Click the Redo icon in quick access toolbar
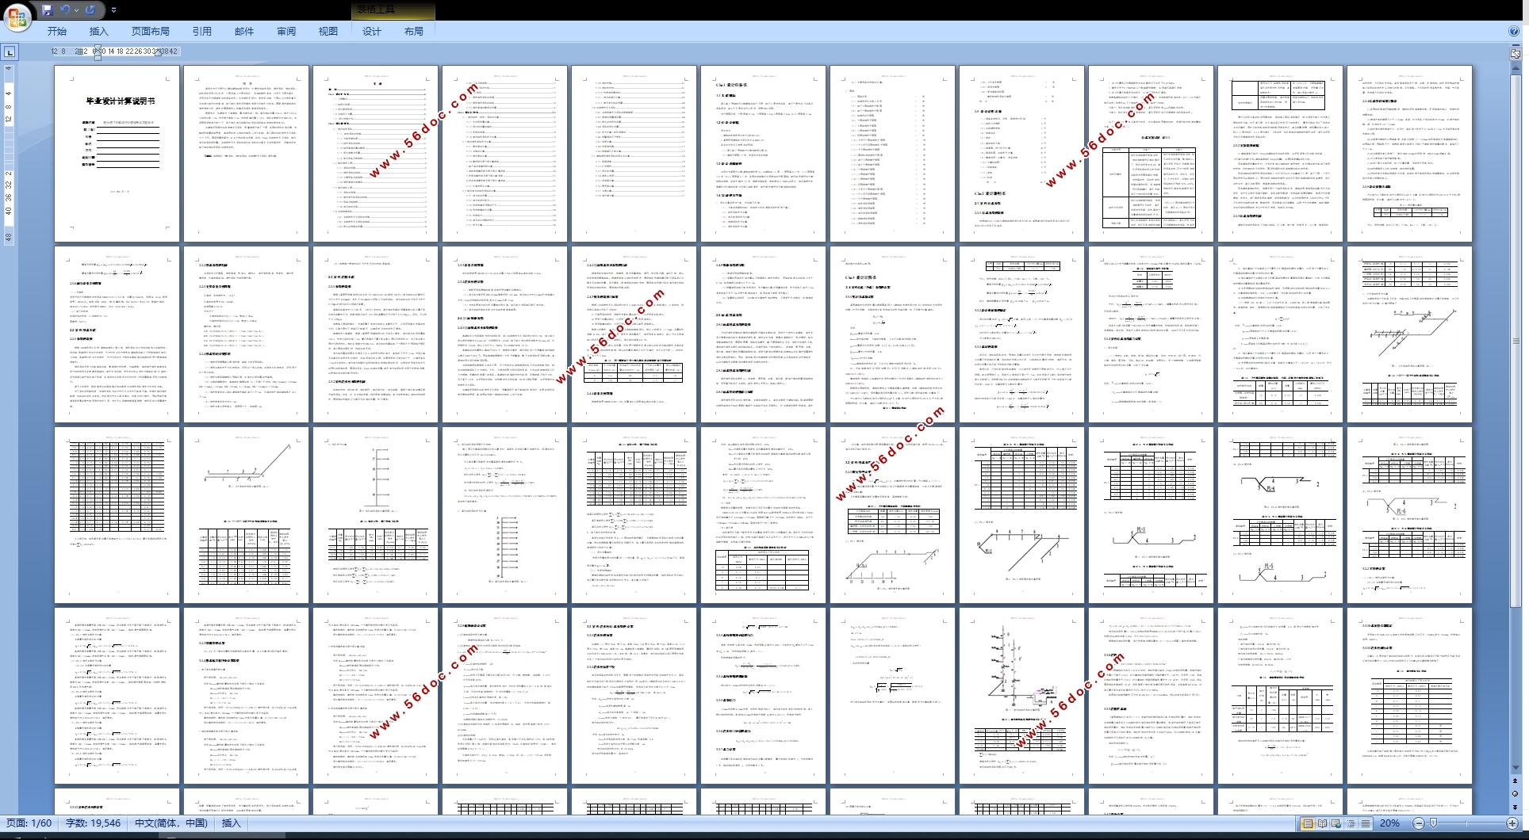The height and width of the screenshot is (840, 1529). point(90,10)
